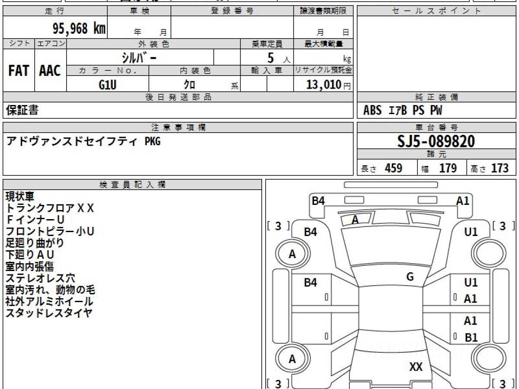Select the FAT shift value
This screenshot has height=389, width=519.
click(x=19, y=70)
